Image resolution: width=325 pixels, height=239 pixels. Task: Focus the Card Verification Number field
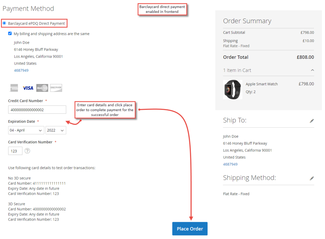tap(15, 151)
